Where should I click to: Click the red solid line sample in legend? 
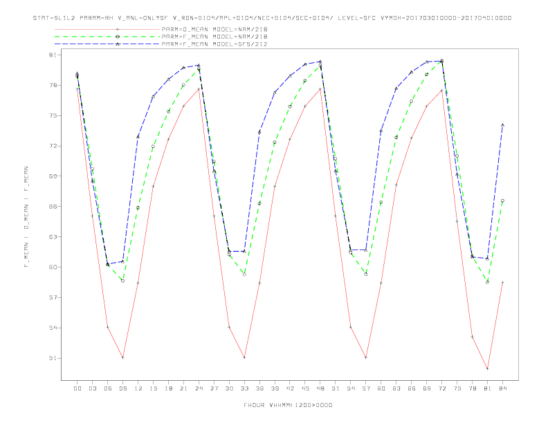click(x=107, y=29)
